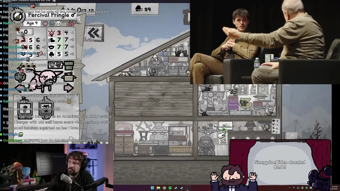The image size is (340, 191).
Task: Click the lips charisma stat icon
Action: click(52, 47)
